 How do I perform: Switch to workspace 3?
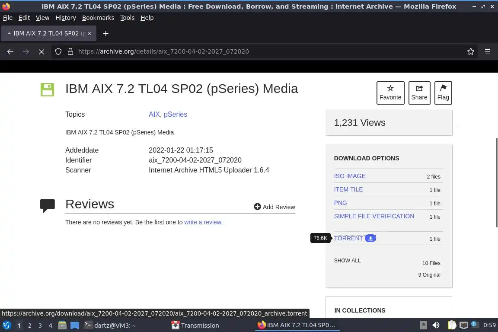click(x=40, y=326)
